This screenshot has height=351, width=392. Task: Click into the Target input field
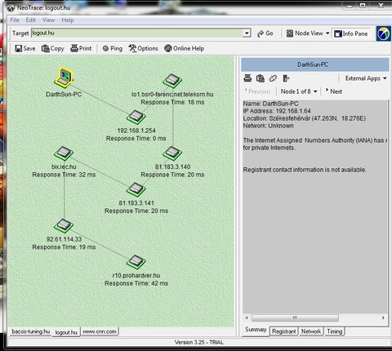click(x=137, y=33)
